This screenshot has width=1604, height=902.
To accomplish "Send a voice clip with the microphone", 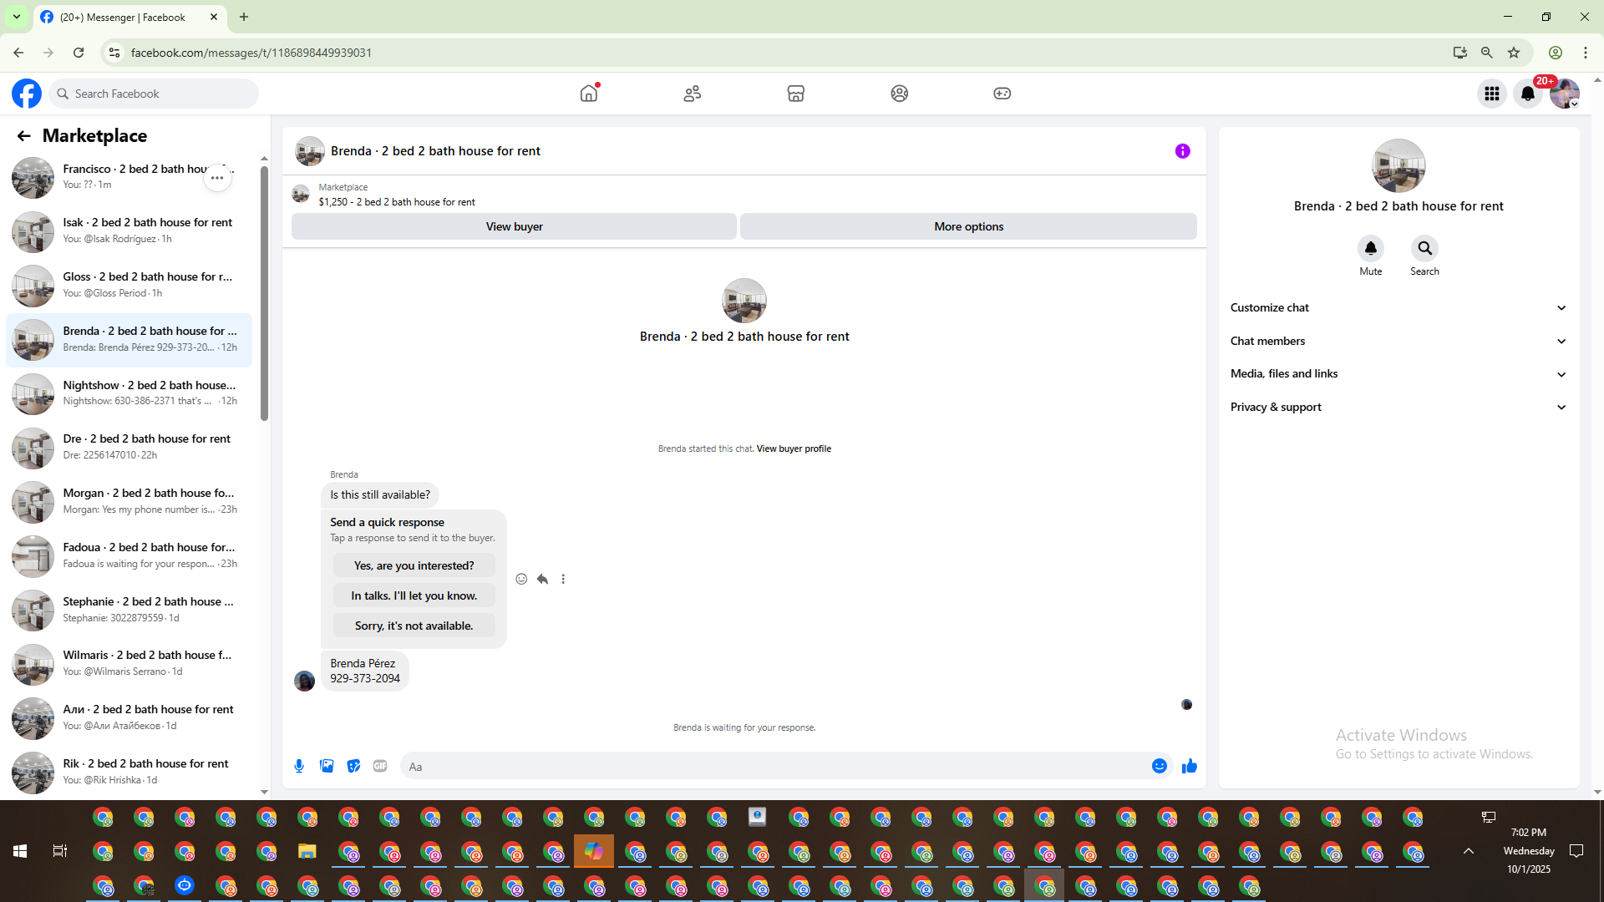I will [x=299, y=767].
